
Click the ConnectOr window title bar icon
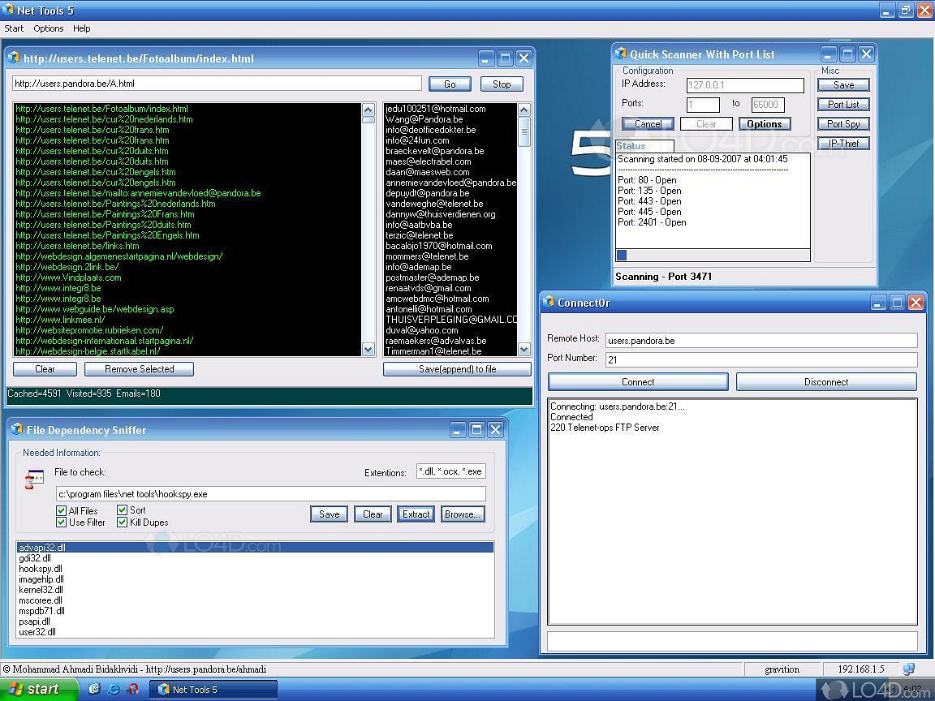pyautogui.click(x=549, y=302)
